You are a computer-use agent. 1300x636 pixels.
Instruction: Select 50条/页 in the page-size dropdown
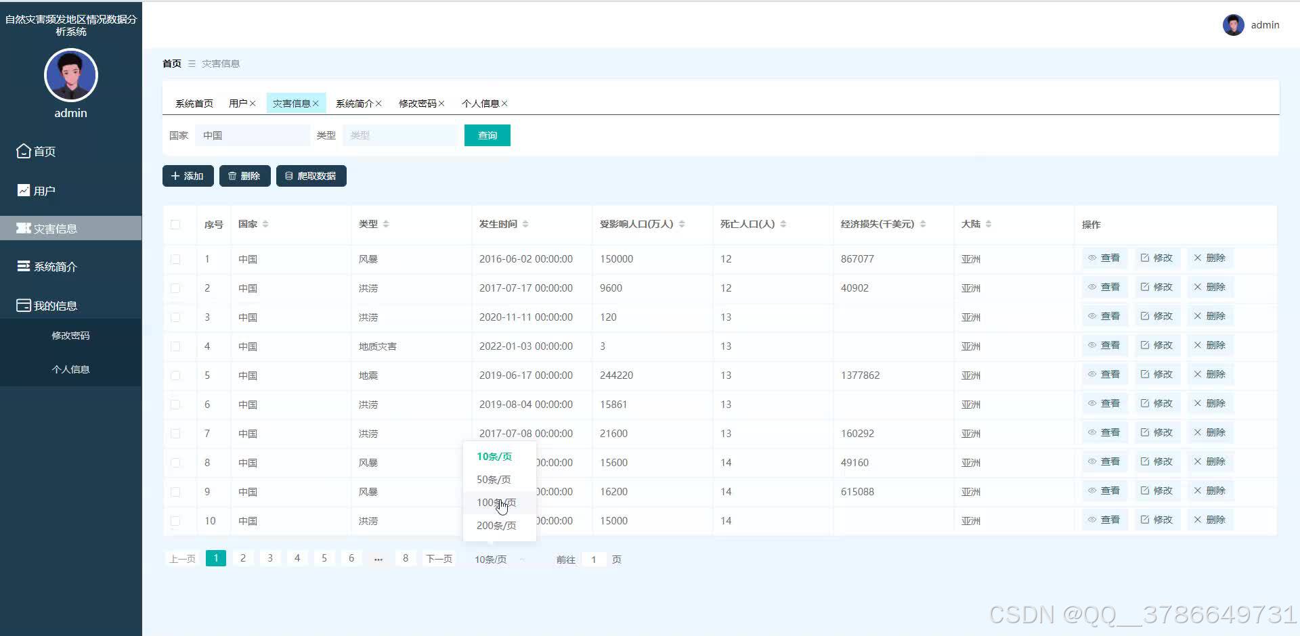[x=500, y=480]
